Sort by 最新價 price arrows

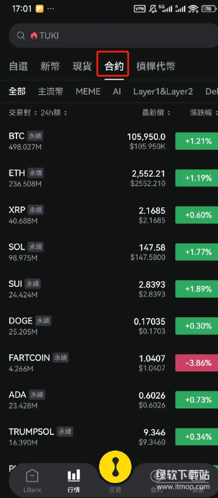coord(169,113)
